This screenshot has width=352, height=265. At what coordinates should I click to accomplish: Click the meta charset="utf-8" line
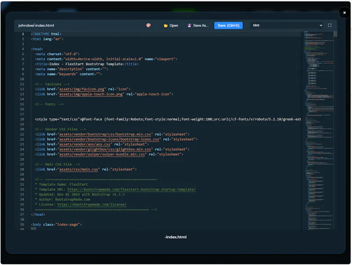click(x=57, y=54)
